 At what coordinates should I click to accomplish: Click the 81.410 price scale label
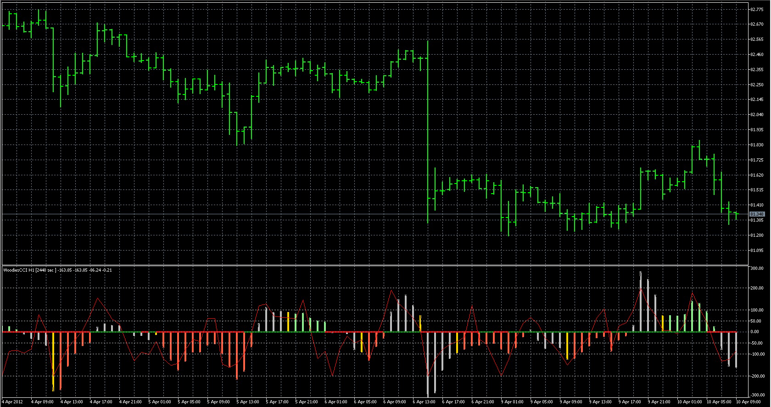757,205
